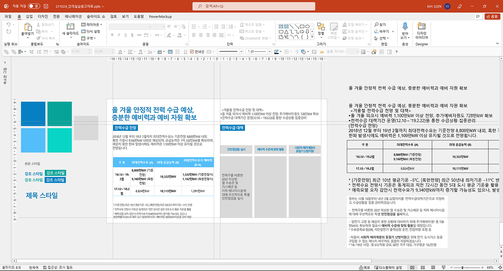Viewport: 503px width, 271px height.
Task: Open the Animations (애니메이션) tab
Action: (x=73, y=16)
